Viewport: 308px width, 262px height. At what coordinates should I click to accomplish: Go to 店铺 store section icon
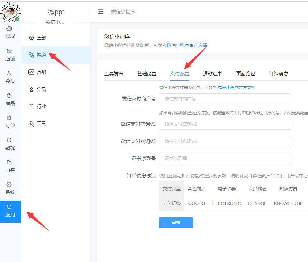pos(9,51)
